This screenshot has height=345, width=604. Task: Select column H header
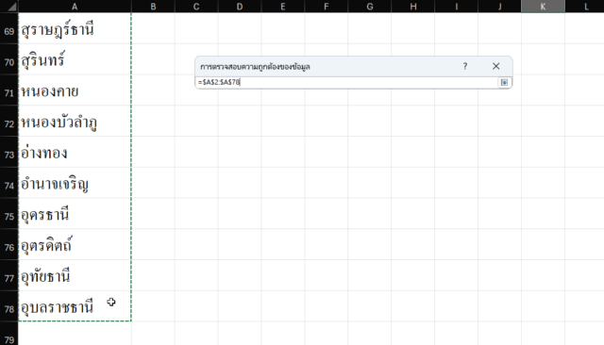coord(413,7)
